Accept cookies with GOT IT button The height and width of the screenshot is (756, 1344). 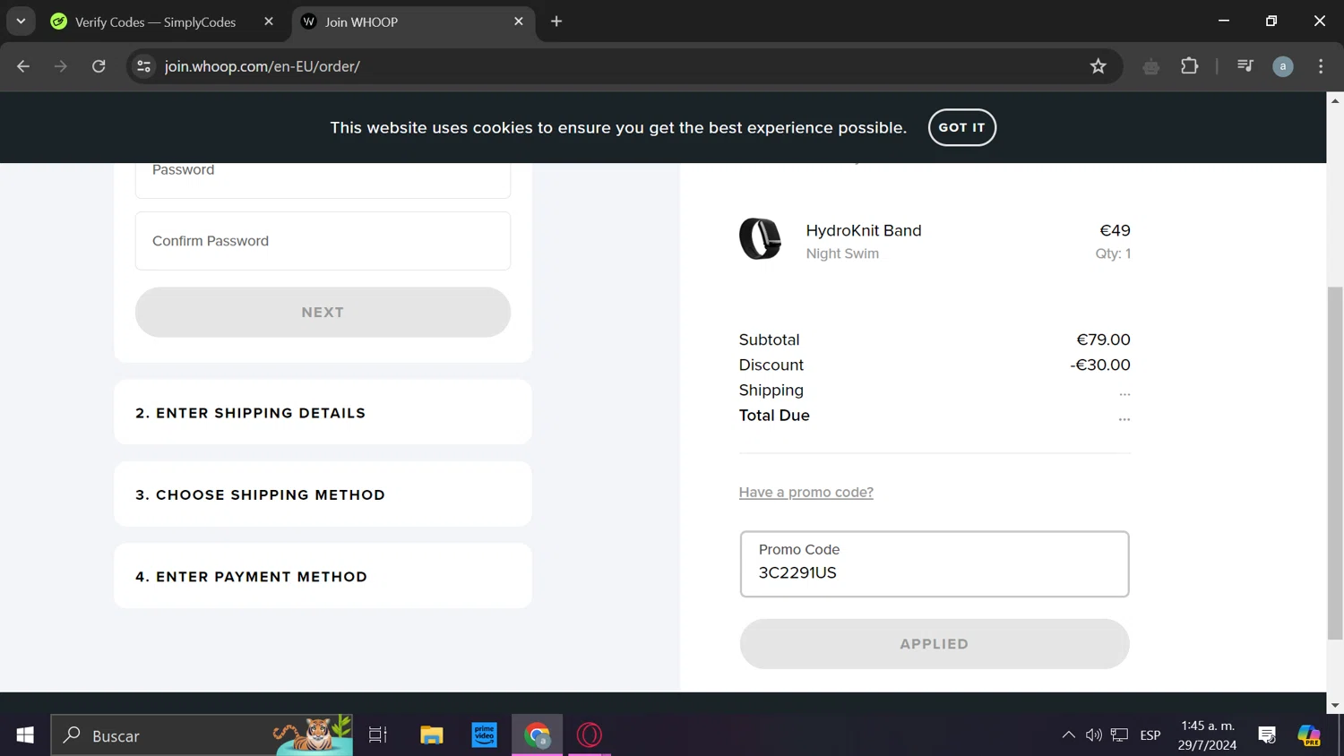click(961, 127)
